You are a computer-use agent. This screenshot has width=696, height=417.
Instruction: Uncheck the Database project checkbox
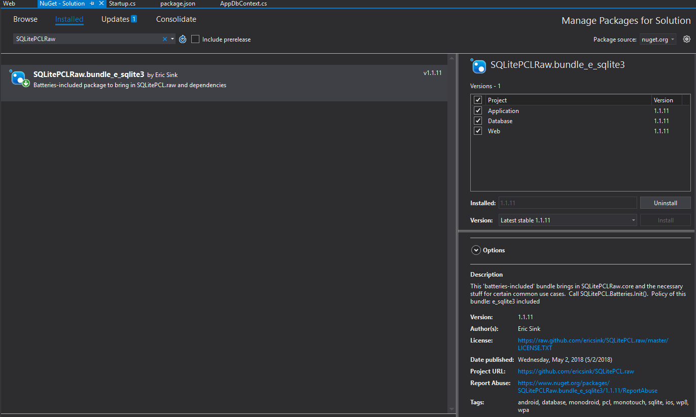478,121
